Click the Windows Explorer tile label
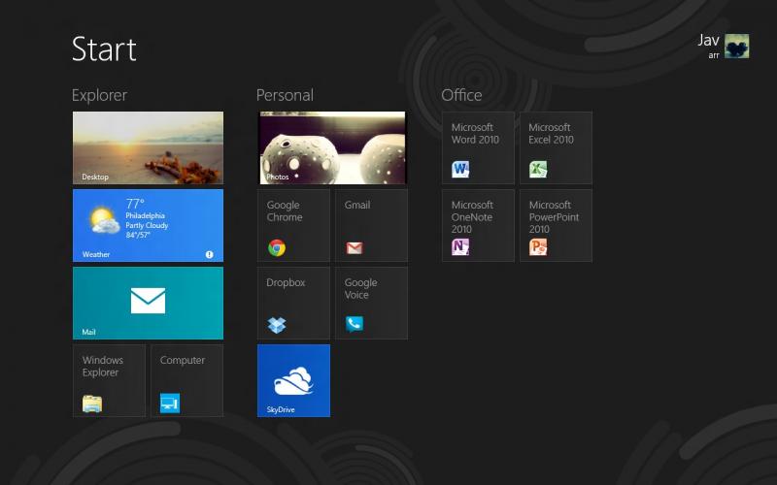The image size is (777, 485). click(x=103, y=367)
